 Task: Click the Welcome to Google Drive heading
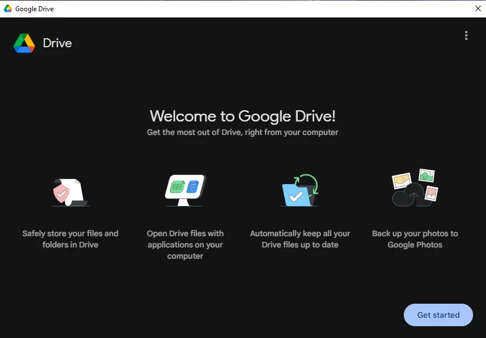pyautogui.click(x=242, y=116)
